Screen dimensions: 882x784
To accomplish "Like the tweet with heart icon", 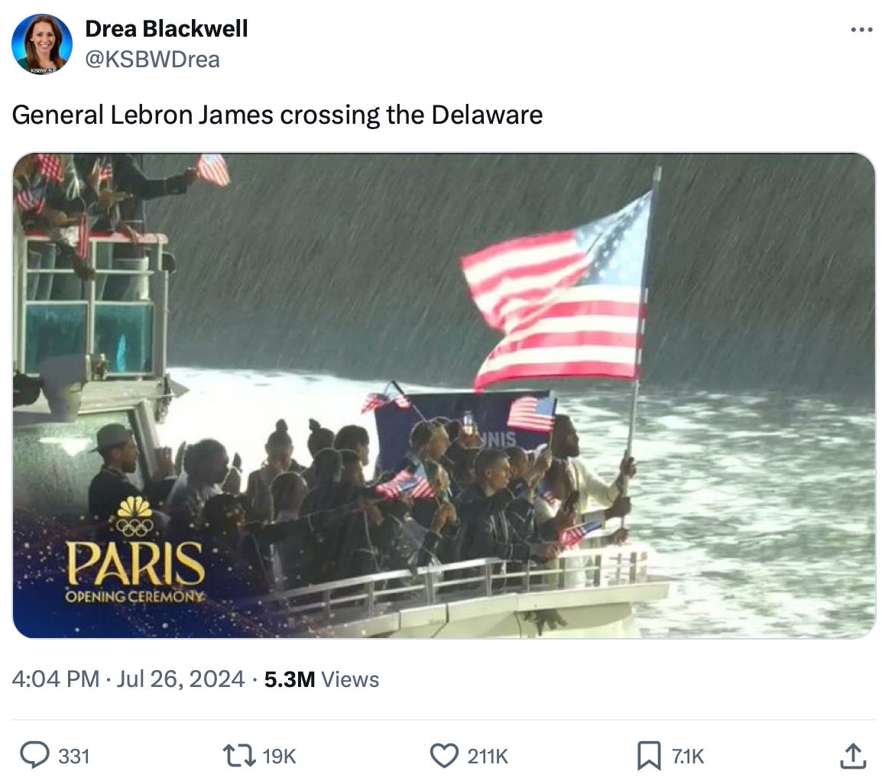I will (x=444, y=756).
